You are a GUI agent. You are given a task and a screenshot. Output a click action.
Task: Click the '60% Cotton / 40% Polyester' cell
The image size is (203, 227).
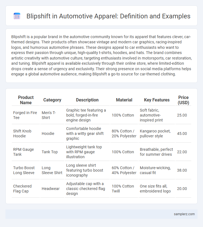124,170
